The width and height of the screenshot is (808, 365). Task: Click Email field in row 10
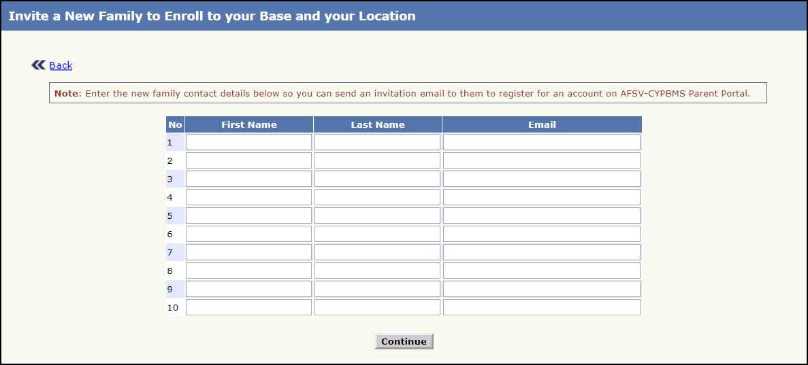(x=541, y=307)
